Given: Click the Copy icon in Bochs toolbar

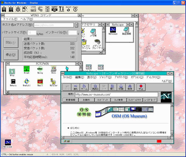Looking at the screenshot, I should coord(40,9).
